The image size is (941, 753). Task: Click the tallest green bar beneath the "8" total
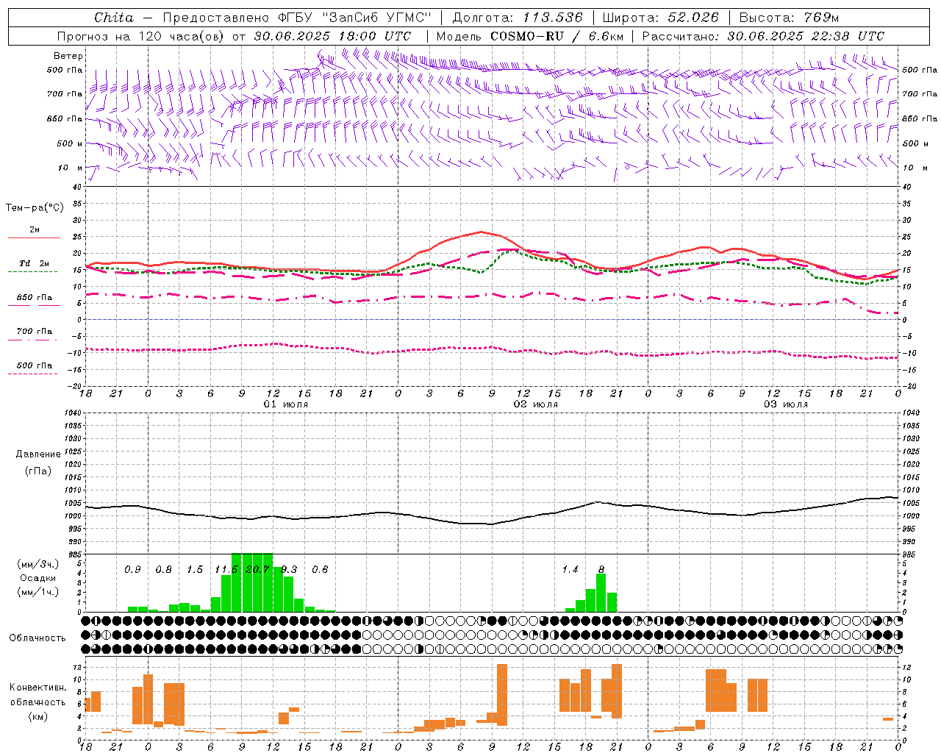[x=601, y=593]
